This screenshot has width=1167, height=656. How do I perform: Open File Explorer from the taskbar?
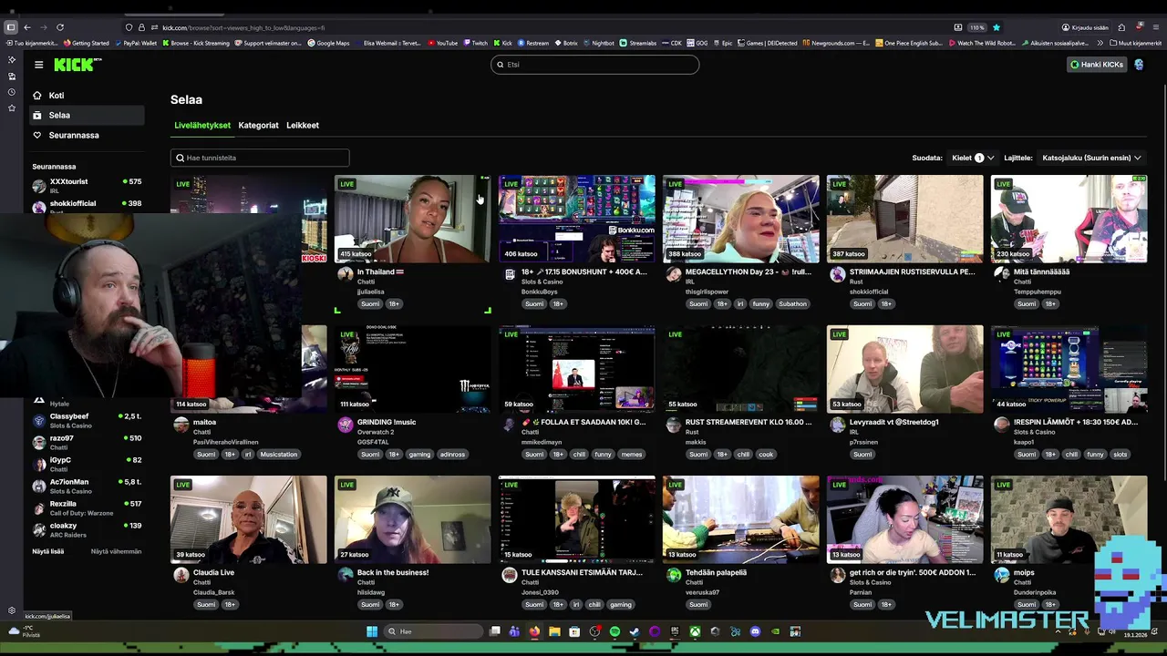click(554, 631)
